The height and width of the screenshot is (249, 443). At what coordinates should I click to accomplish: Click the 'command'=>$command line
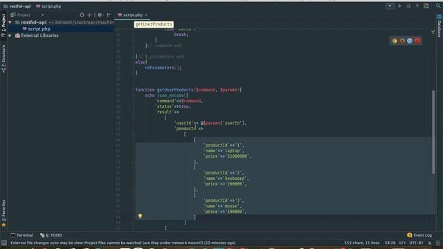tap(179, 101)
